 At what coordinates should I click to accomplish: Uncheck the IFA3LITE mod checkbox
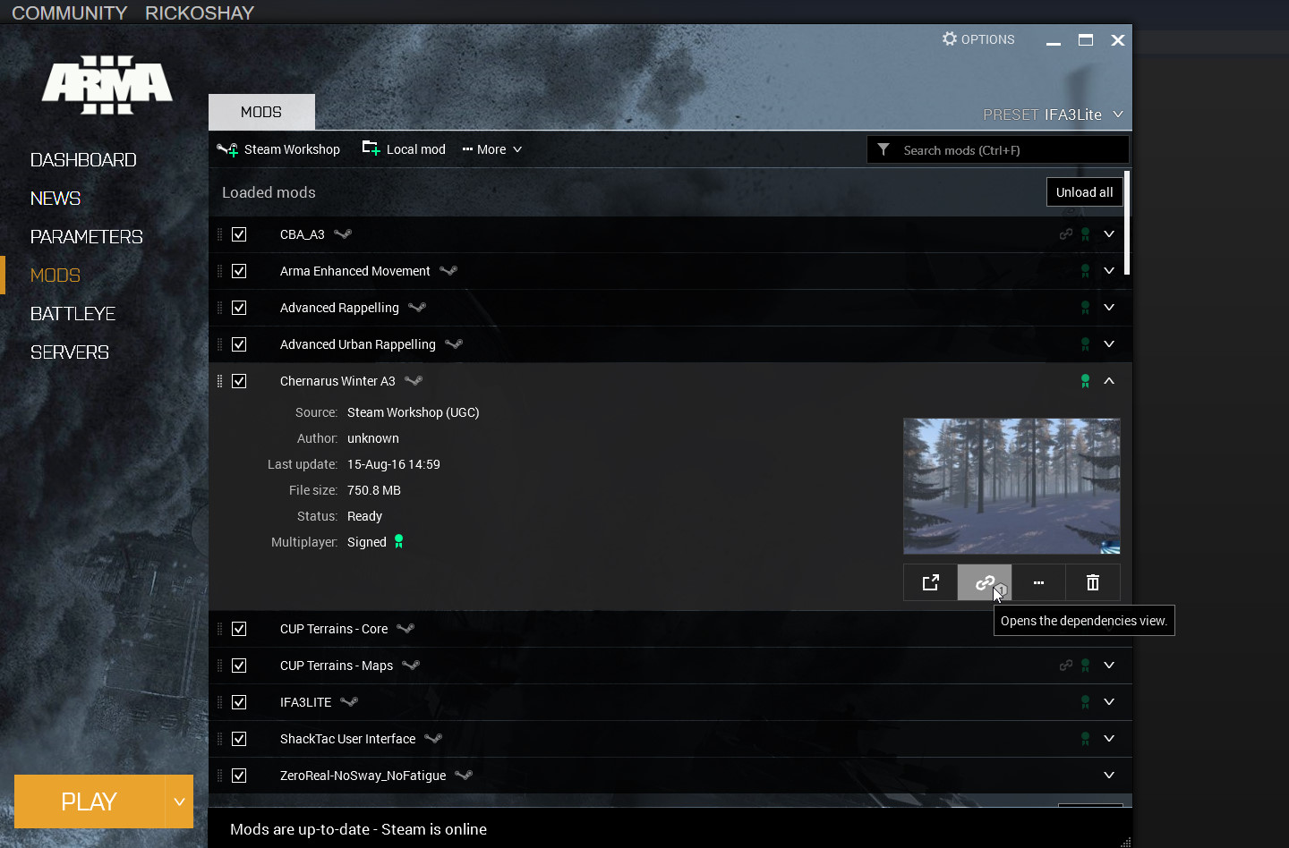pyautogui.click(x=239, y=702)
